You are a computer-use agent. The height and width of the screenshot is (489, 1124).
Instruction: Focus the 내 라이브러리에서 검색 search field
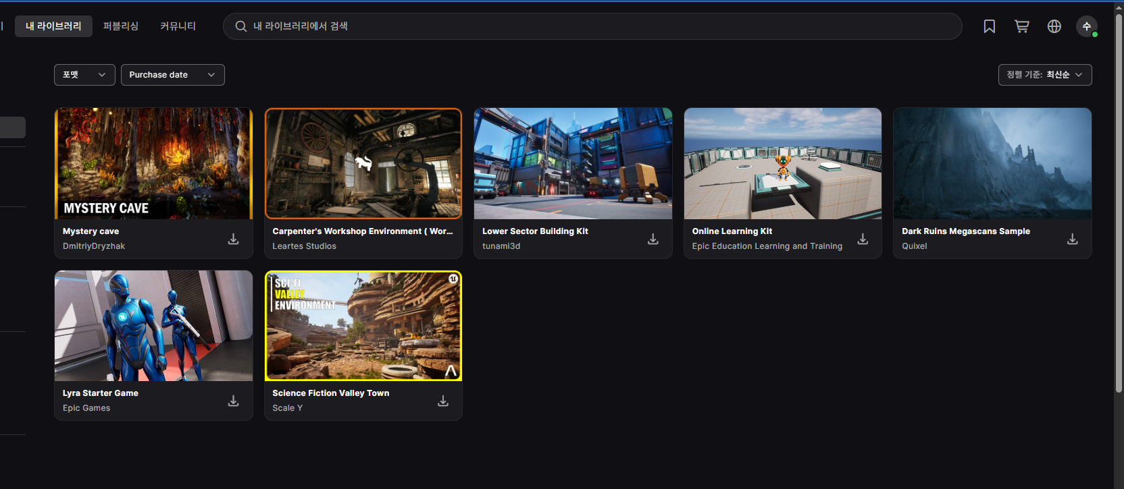(592, 26)
